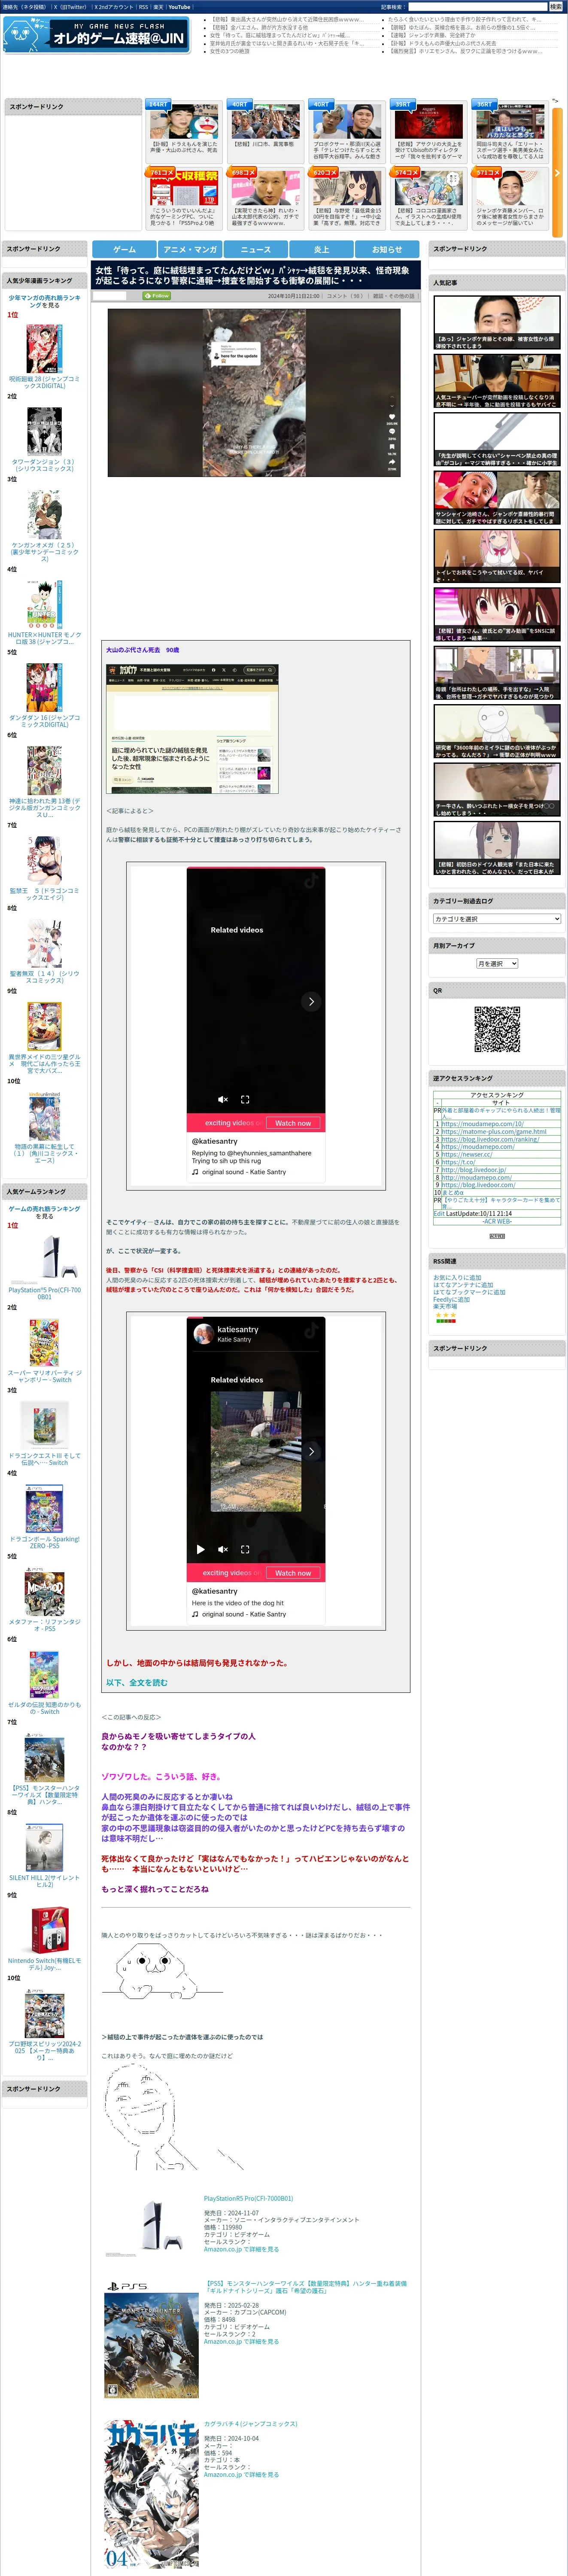Click 以下、全文を読む read-more link
Image resolution: width=568 pixels, height=2576 pixels.
[x=137, y=1682]
